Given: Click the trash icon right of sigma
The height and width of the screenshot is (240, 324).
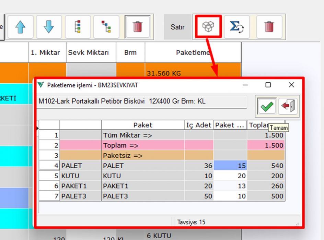Looking at the screenshot, I should [x=269, y=27].
